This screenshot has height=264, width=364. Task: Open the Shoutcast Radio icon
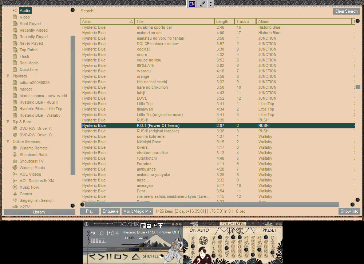[15, 155]
